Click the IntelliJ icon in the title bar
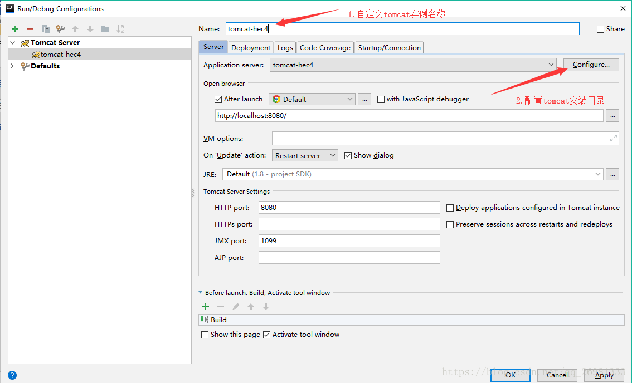Viewport: 632px width, 383px height. click(x=9, y=8)
